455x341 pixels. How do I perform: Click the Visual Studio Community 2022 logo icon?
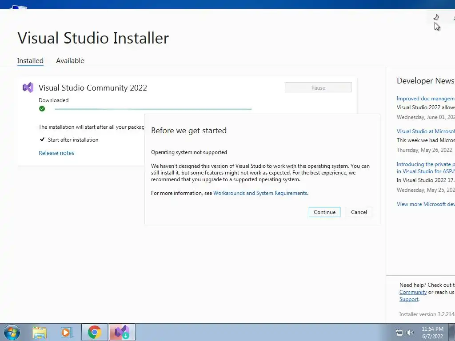click(28, 87)
